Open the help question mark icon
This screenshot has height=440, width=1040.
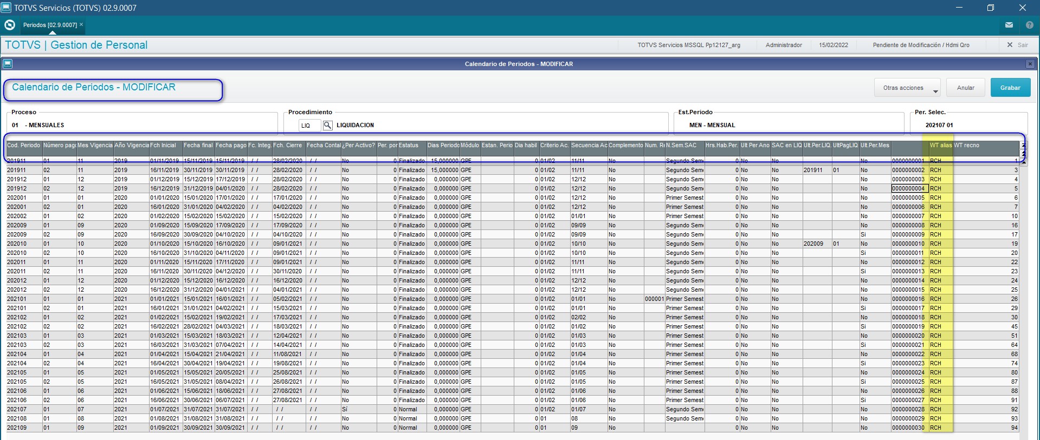point(1029,25)
